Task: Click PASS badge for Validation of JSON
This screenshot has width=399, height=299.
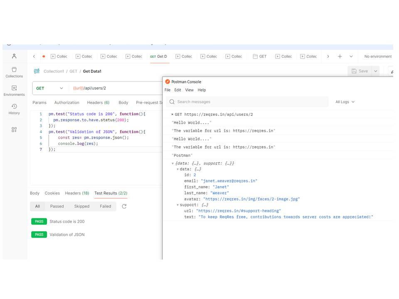Action: click(x=39, y=234)
